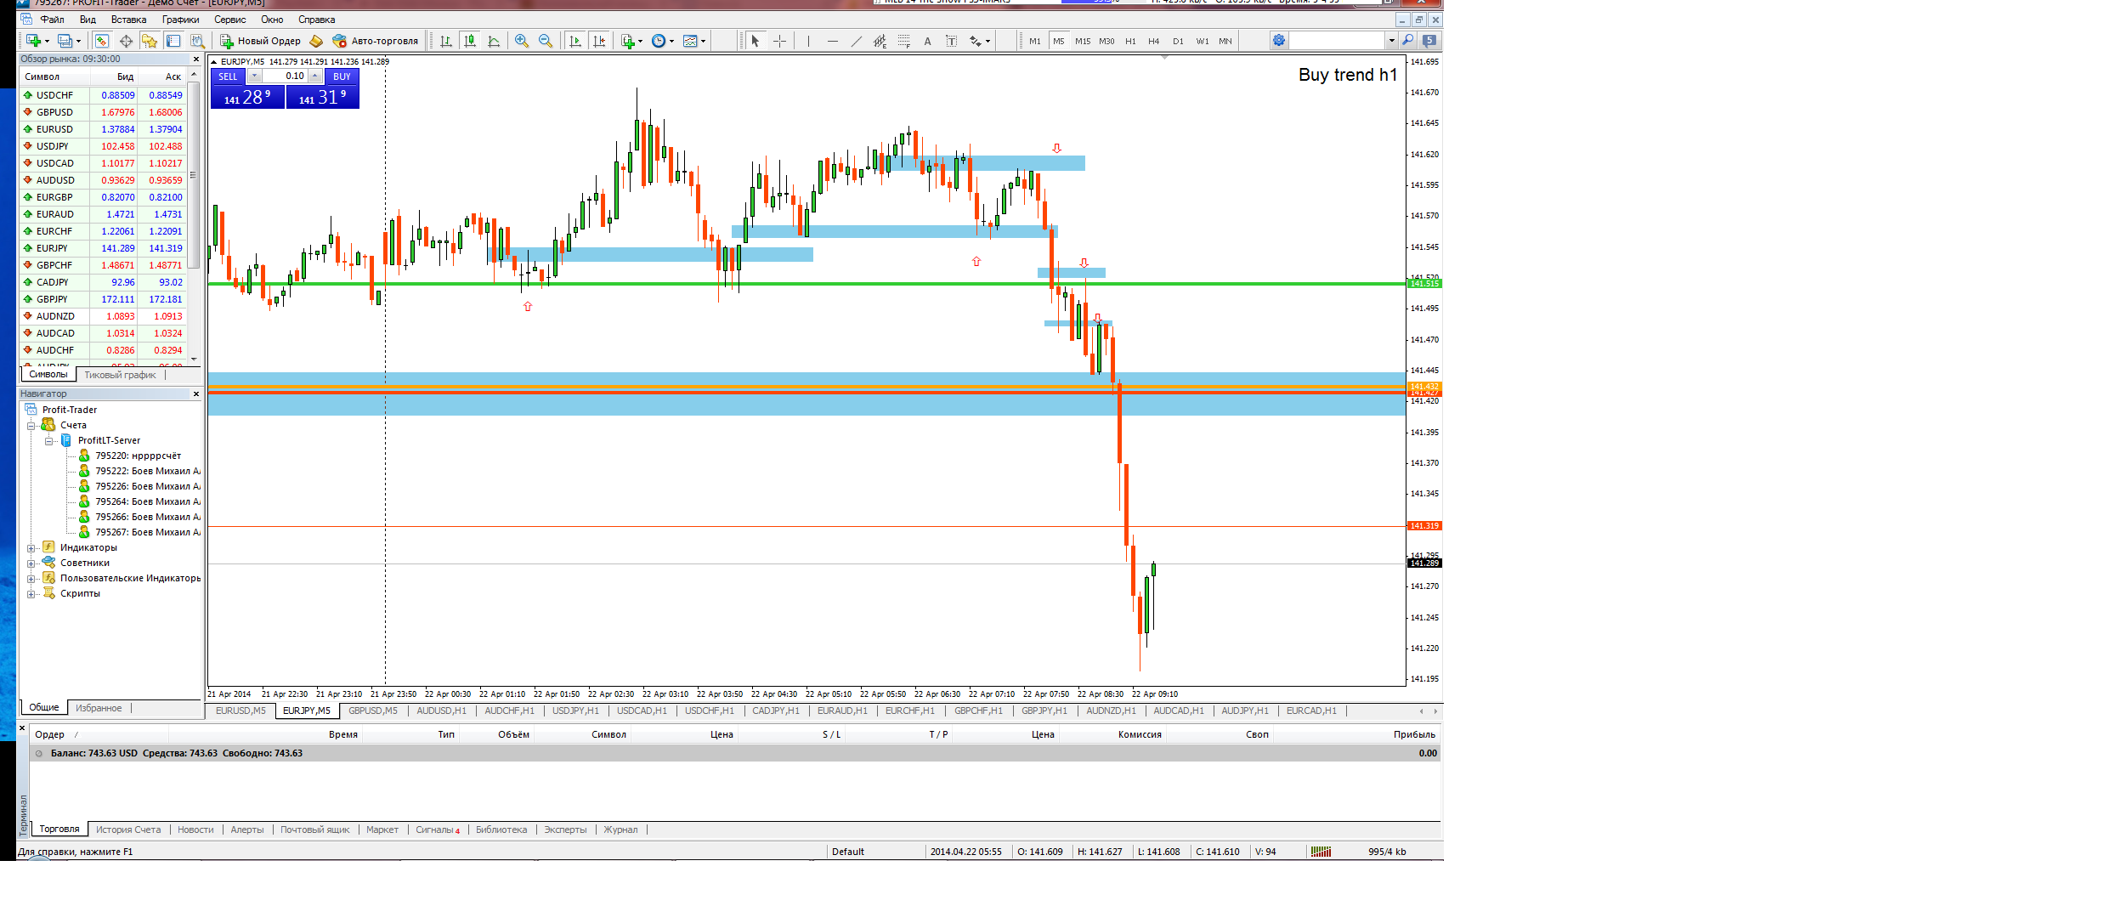Open the Избранное navigator tab
Viewport: 2128px width, 923px height.
[99, 708]
